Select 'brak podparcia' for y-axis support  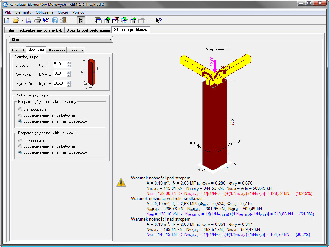(x=21, y=109)
